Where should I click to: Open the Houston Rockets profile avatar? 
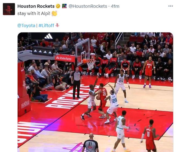point(9,9)
